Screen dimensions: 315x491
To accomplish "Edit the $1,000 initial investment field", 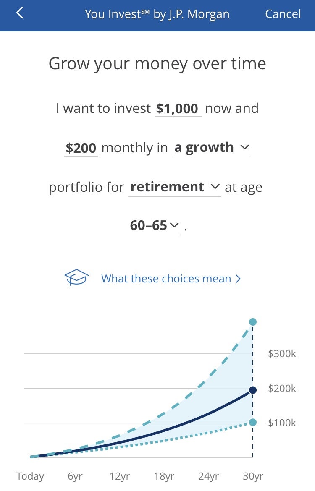I will click(x=178, y=109).
